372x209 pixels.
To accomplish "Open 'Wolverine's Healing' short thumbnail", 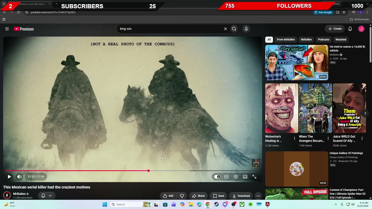I will coord(282,108).
